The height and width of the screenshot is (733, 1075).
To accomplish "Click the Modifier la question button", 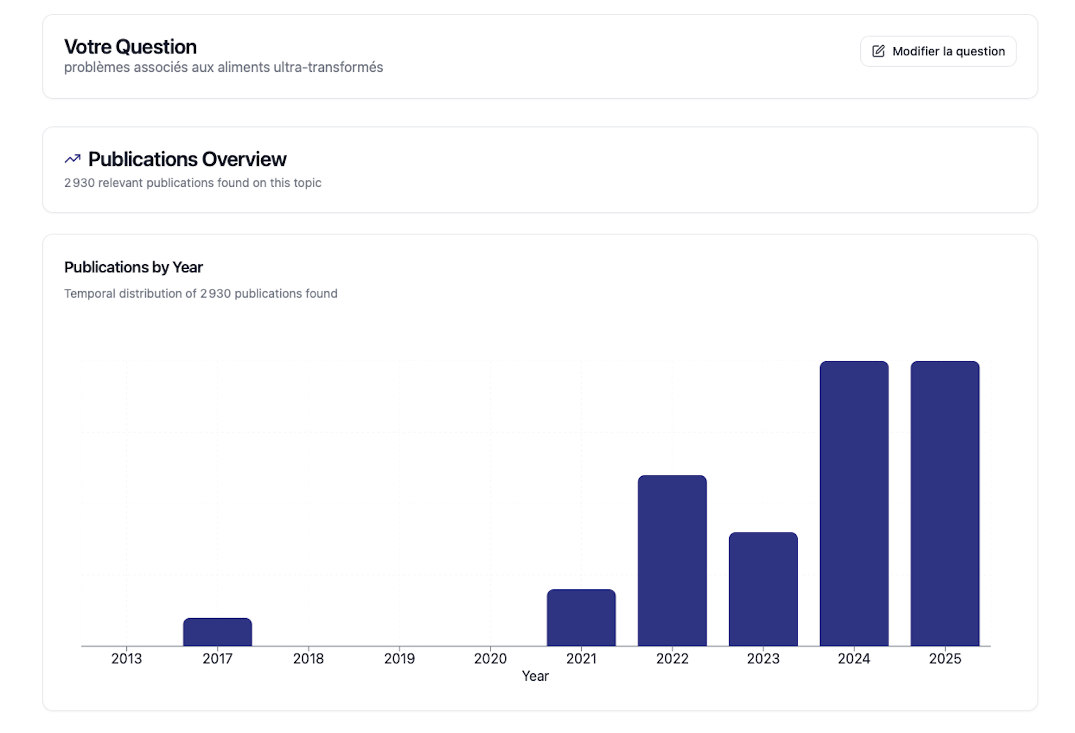I will click(938, 51).
